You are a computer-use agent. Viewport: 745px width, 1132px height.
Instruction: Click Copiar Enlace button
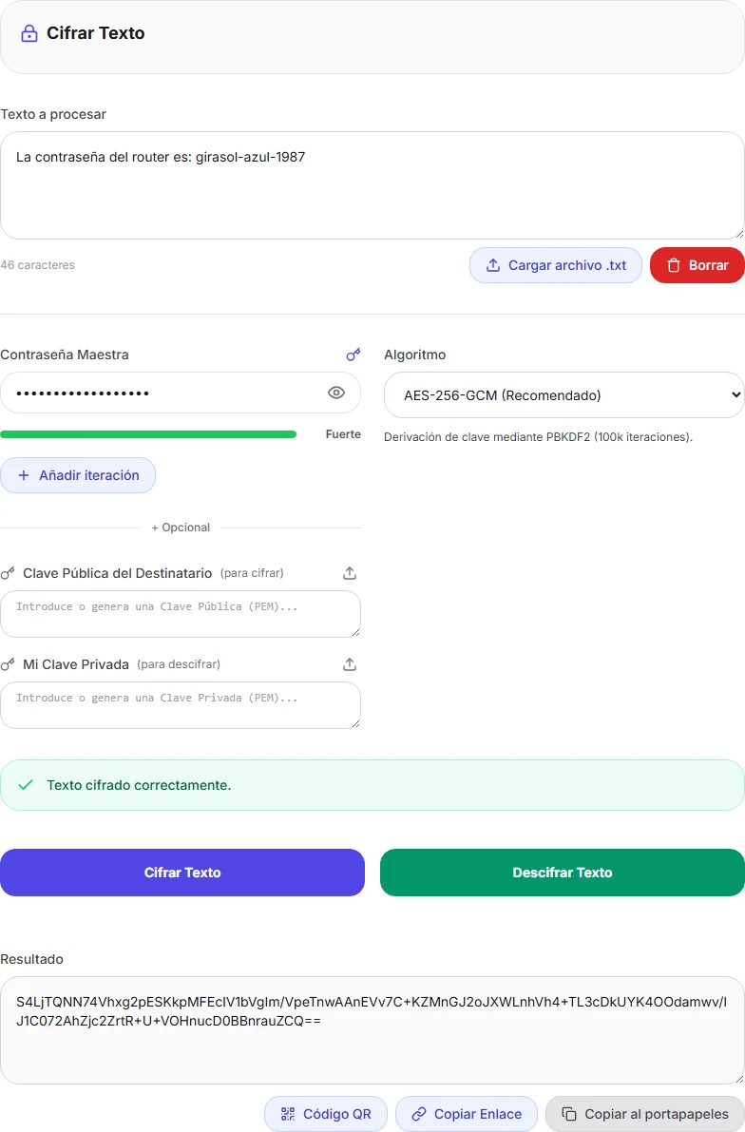point(467,1114)
